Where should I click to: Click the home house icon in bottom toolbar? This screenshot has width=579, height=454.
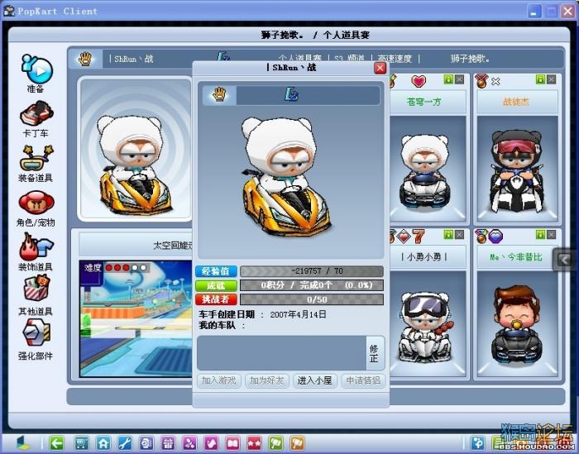(x=103, y=443)
